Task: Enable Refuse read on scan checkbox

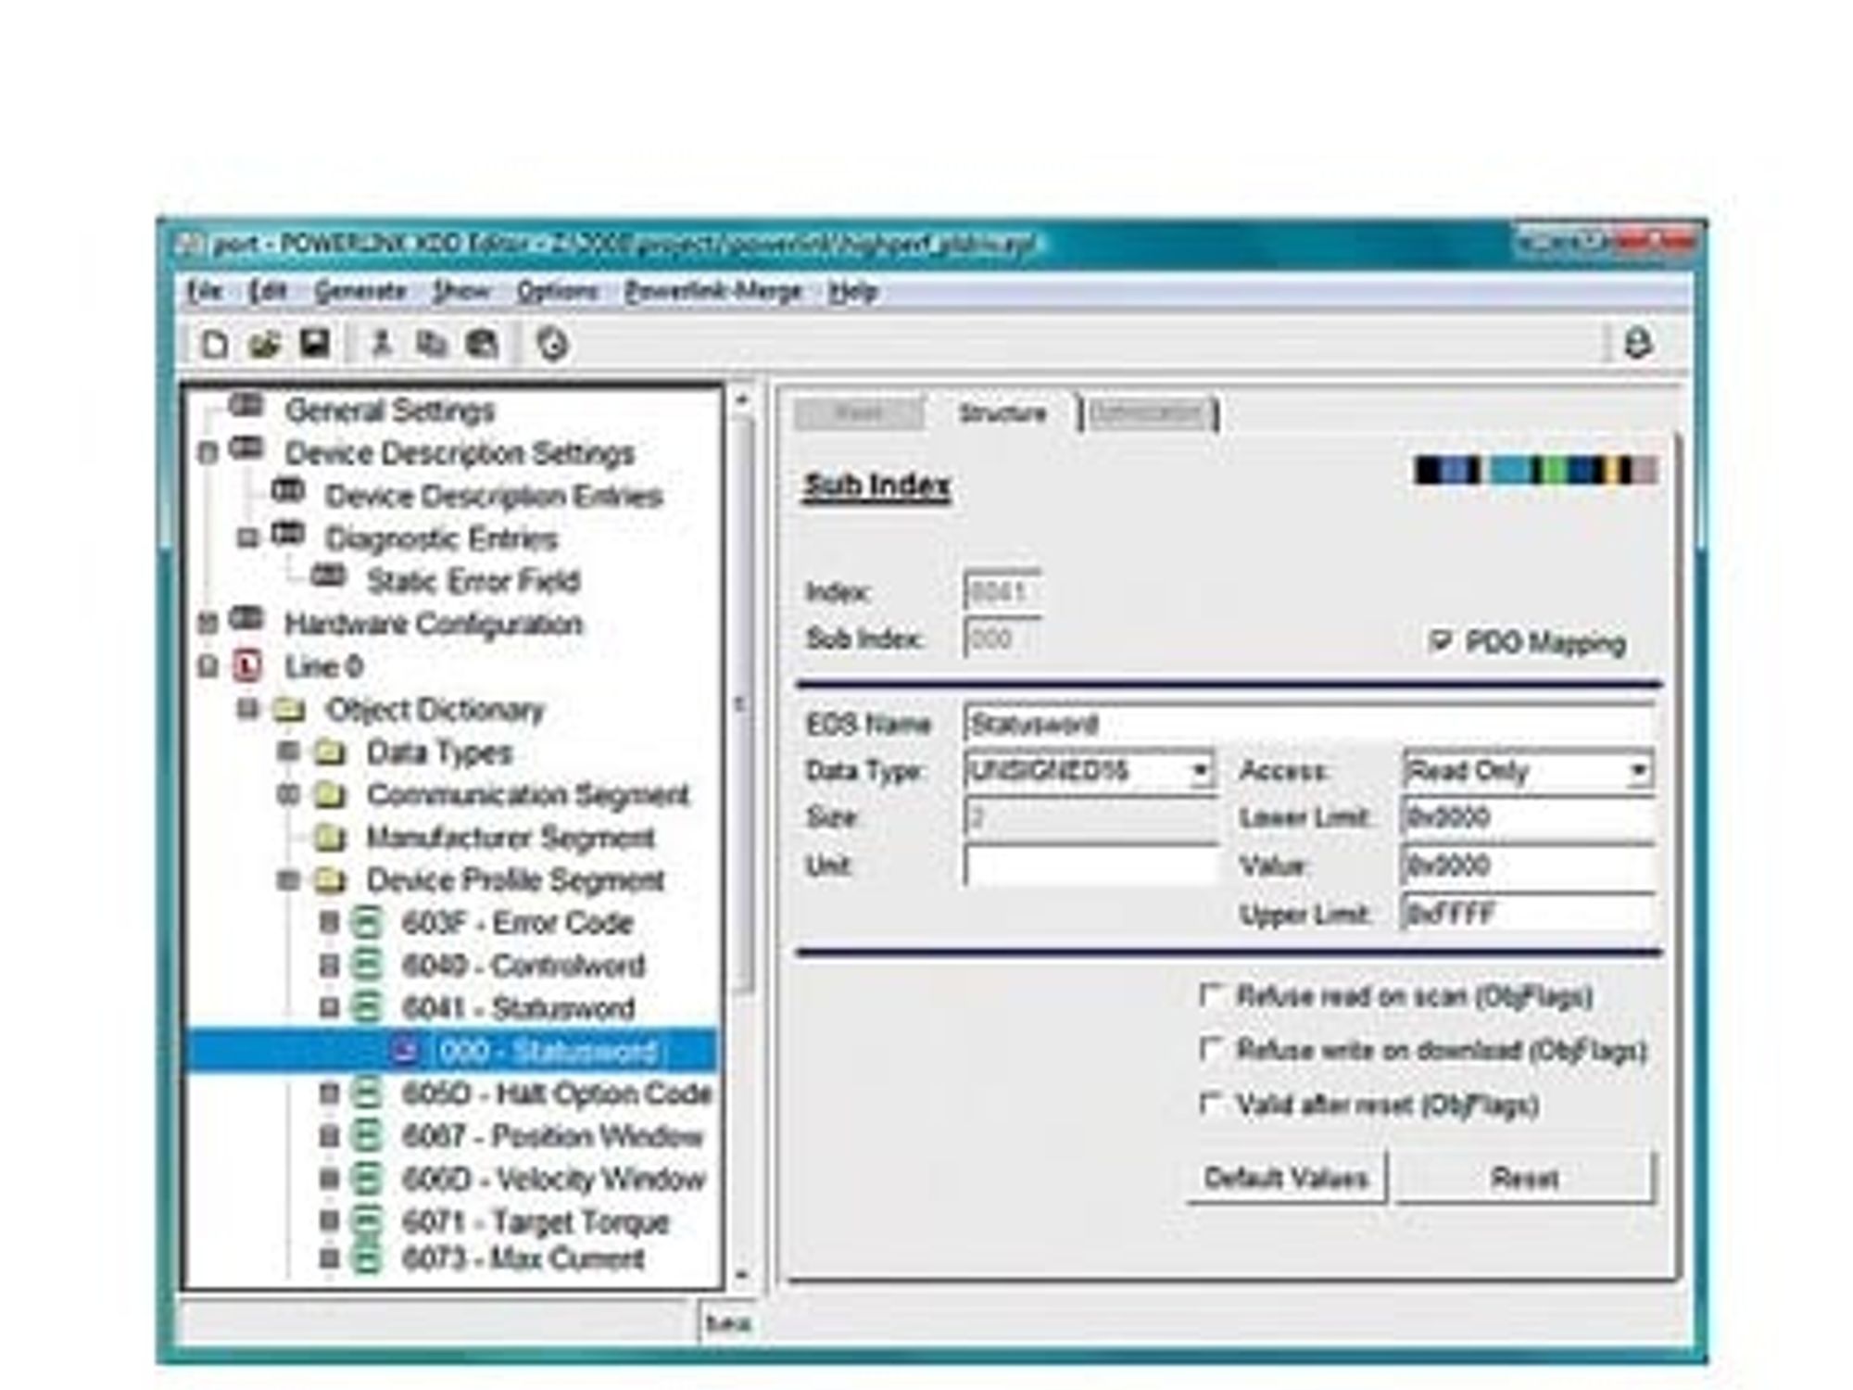Action: coord(1210,995)
